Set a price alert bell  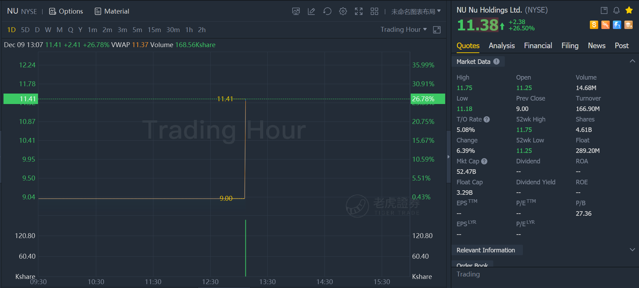[x=616, y=10]
